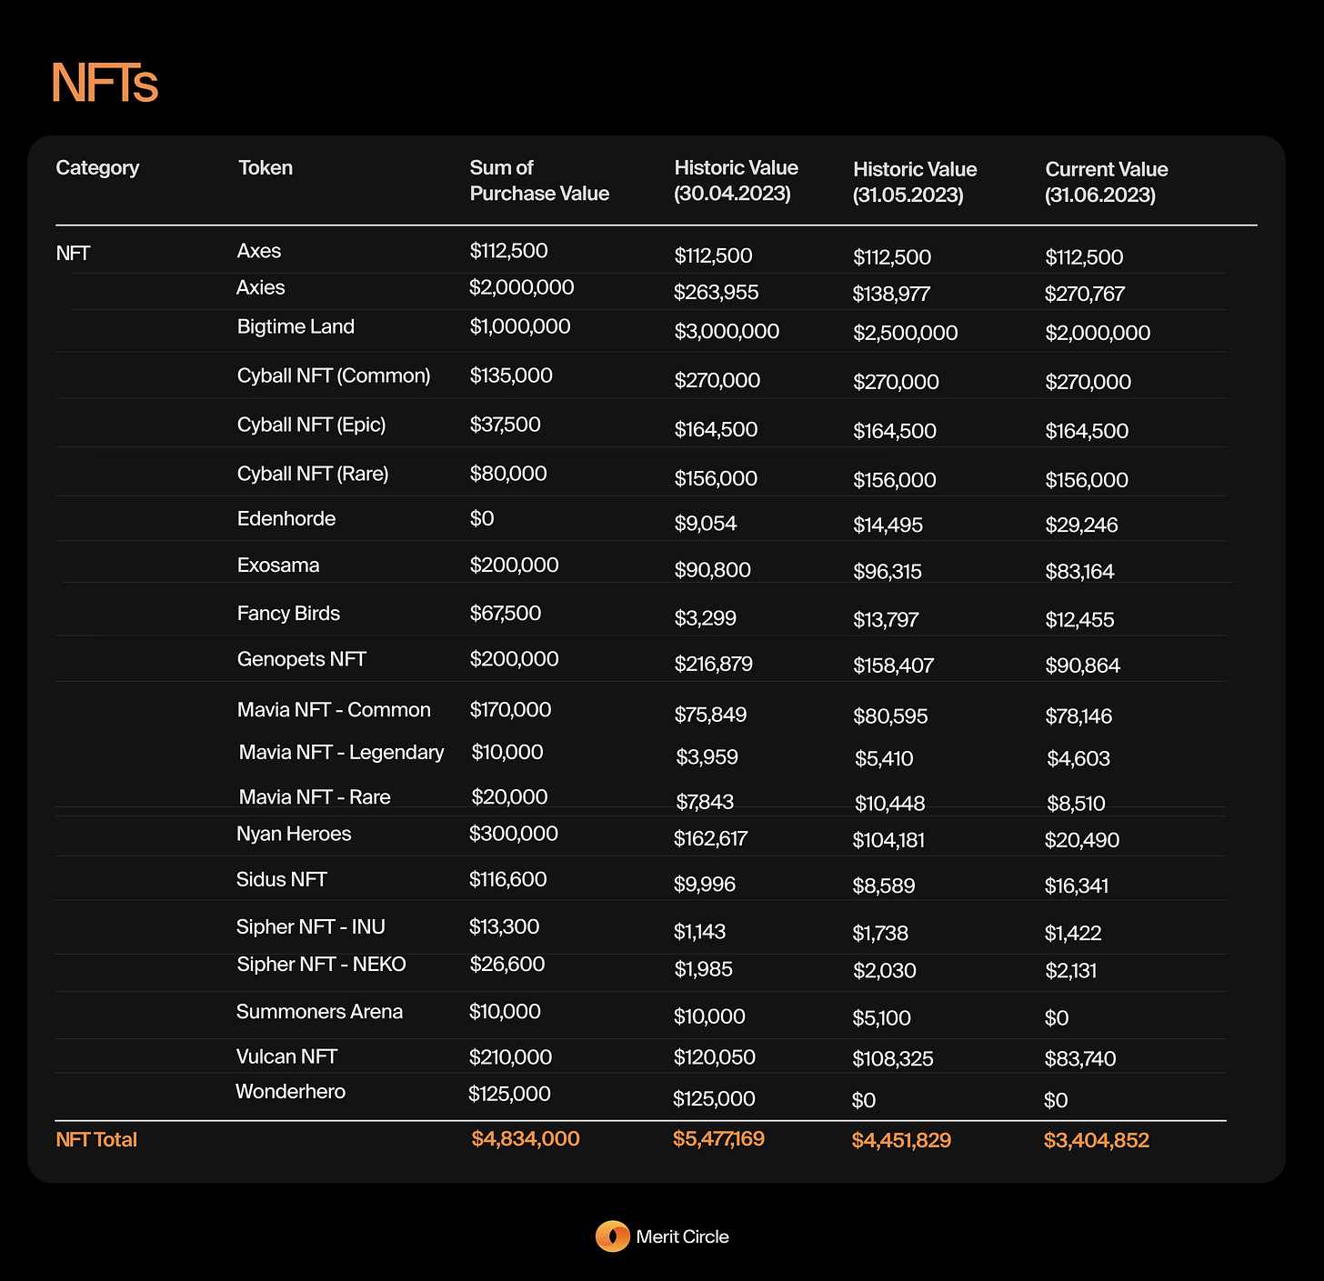Image resolution: width=1324 pixels, height=1281 pixels.
Task: Select the Summoners Arena token name
Action: (319, 1012)
